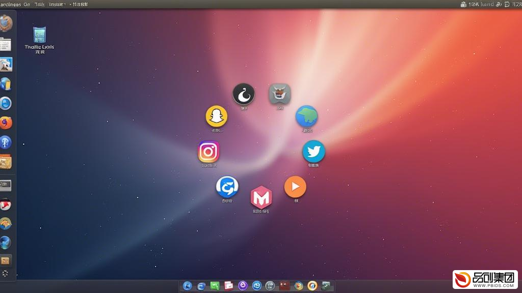Open the gray clock dial icon in dock
522x293 pixels.
[x=270, y=286]
